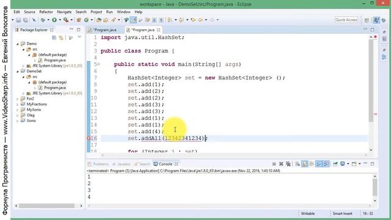
Task: Click the Run Last Tool external tools icon
Action: (66, 20)
